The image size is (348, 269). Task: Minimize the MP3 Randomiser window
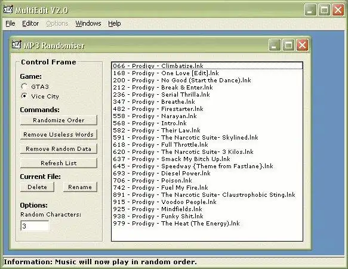[x=275, y=45]
